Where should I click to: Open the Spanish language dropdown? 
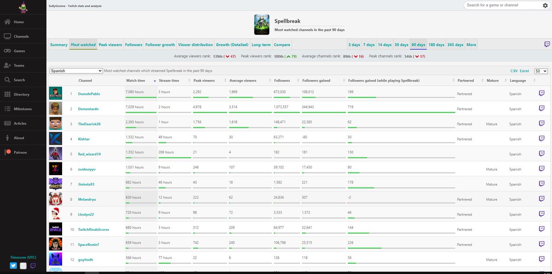[x=76, y=71]
